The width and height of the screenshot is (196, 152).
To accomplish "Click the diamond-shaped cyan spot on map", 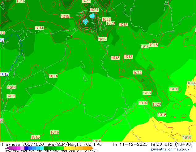I will [86, 22].
